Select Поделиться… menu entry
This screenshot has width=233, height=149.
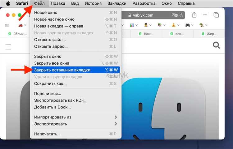point(75,94)
